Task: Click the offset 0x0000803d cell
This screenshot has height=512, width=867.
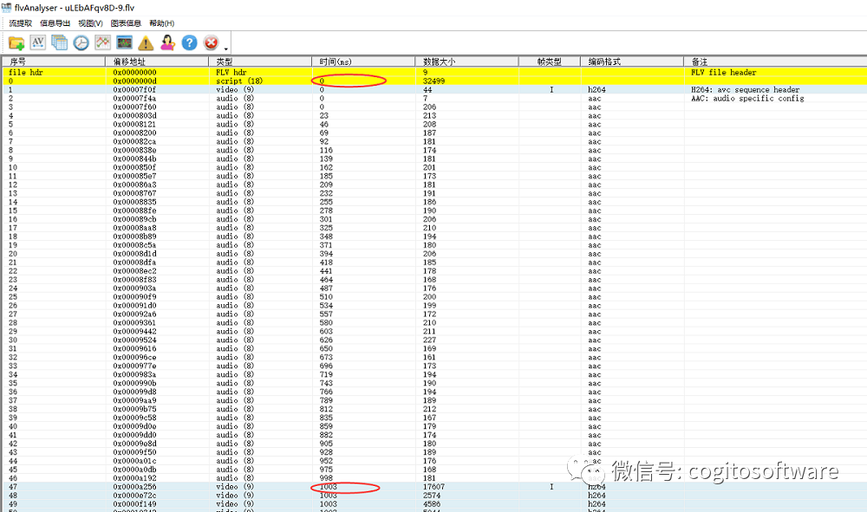Action: tap(134, 115)
